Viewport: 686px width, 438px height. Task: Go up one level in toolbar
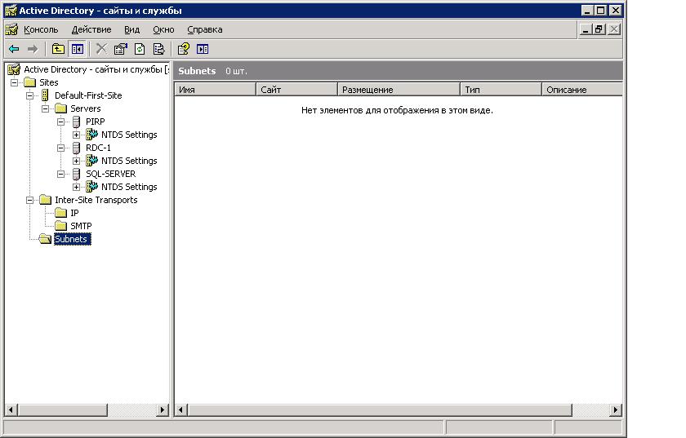[x=58, y=49]
